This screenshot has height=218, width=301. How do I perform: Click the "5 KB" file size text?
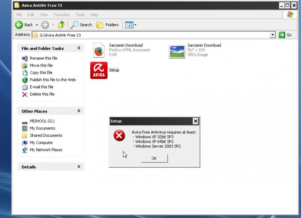(113, 54)
